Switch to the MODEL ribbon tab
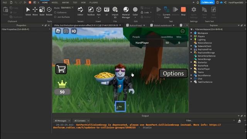 55,3
